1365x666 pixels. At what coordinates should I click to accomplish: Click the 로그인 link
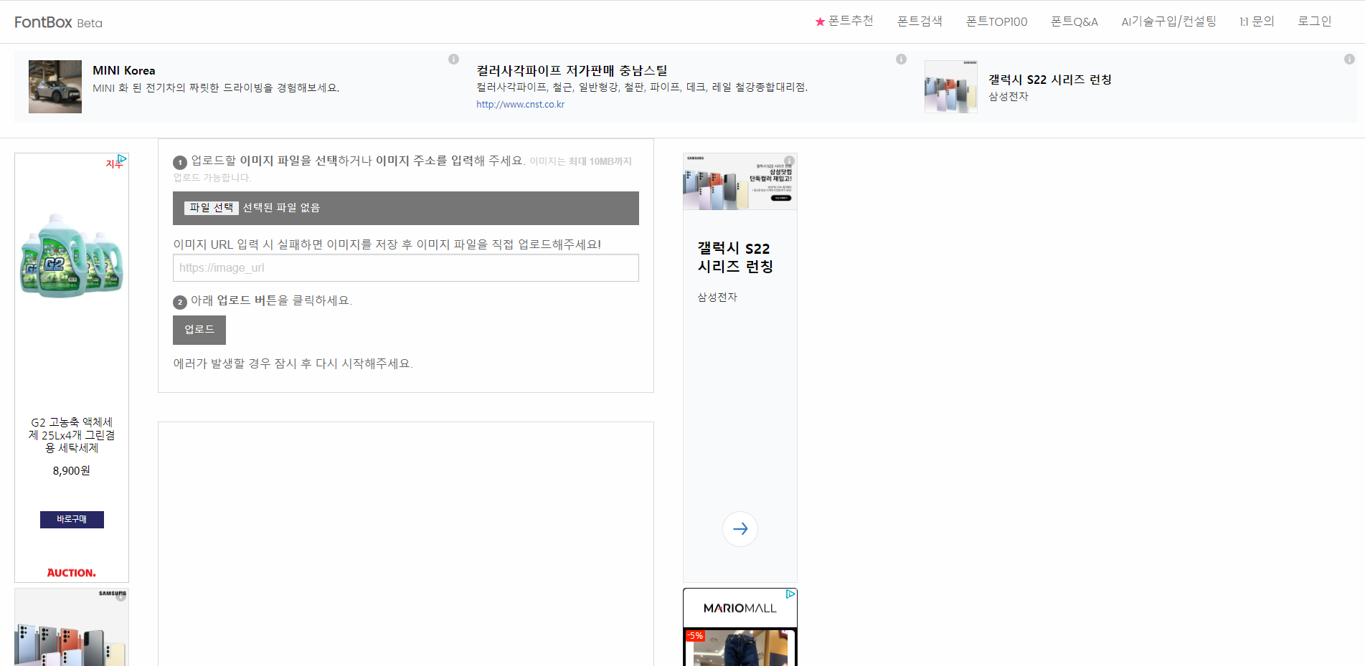pos(1314,22)
